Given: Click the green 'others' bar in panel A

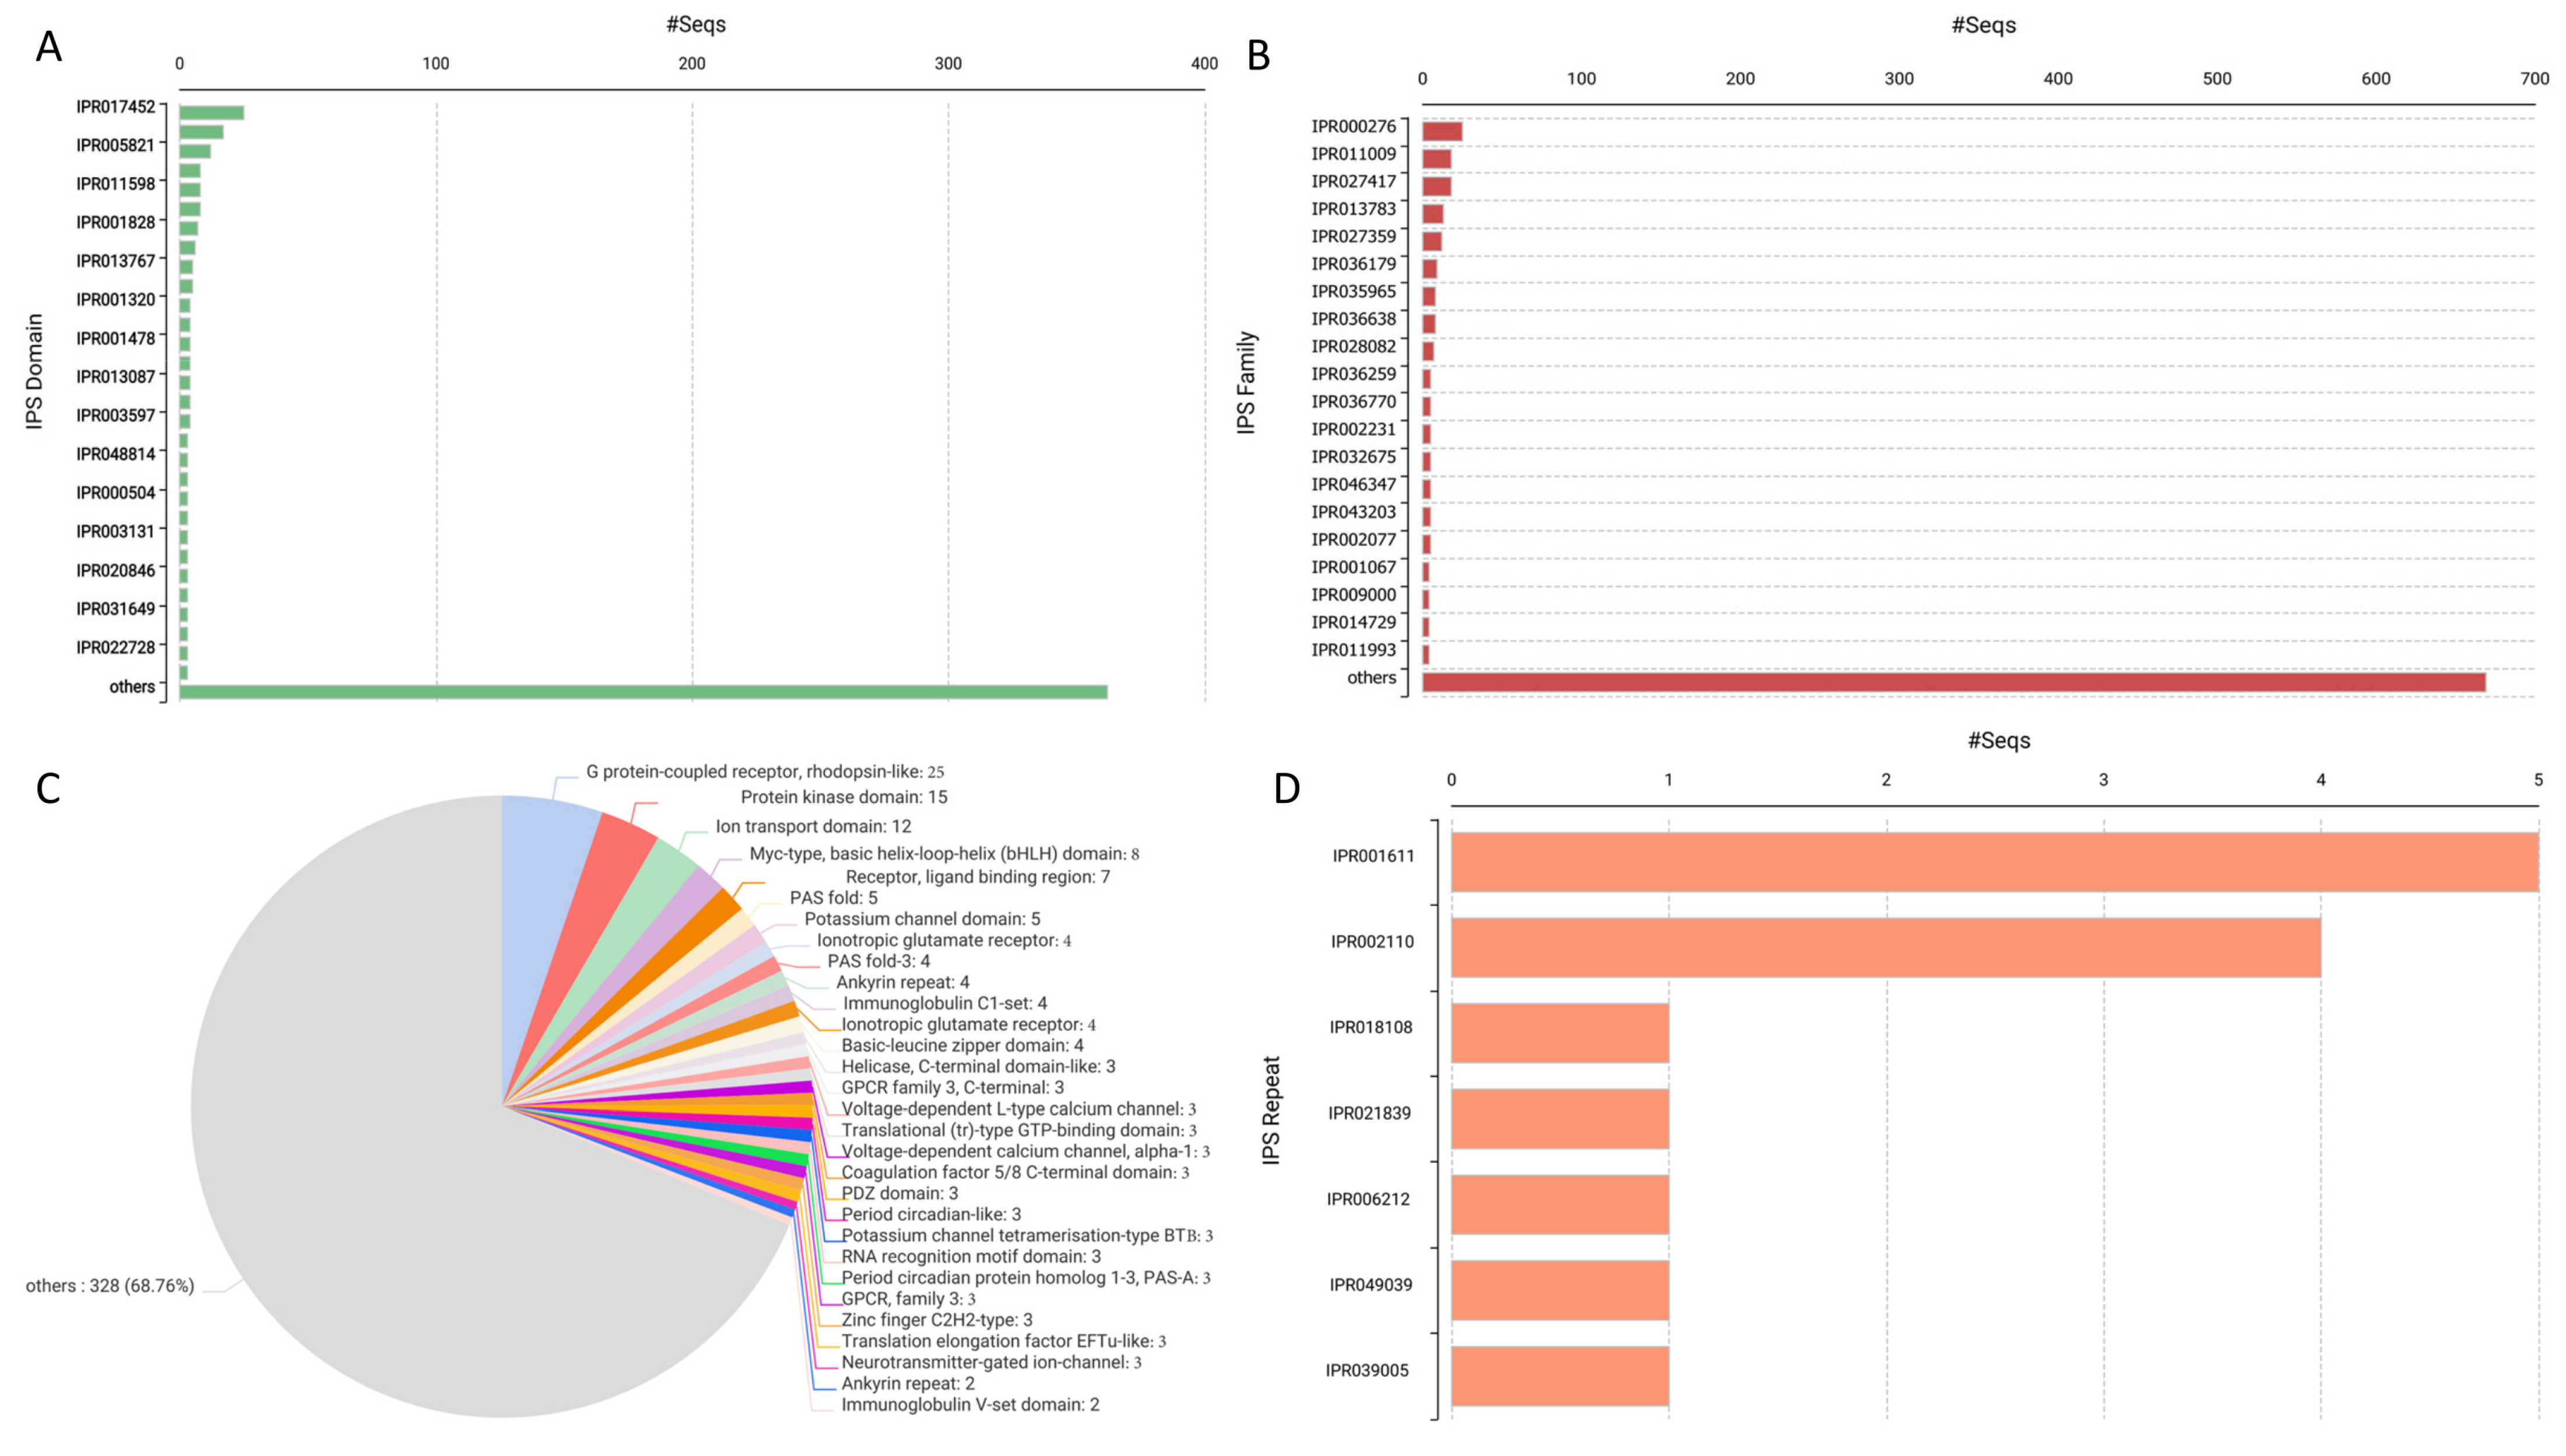Looking at the screenshot, I should click(x=642, y=691).
